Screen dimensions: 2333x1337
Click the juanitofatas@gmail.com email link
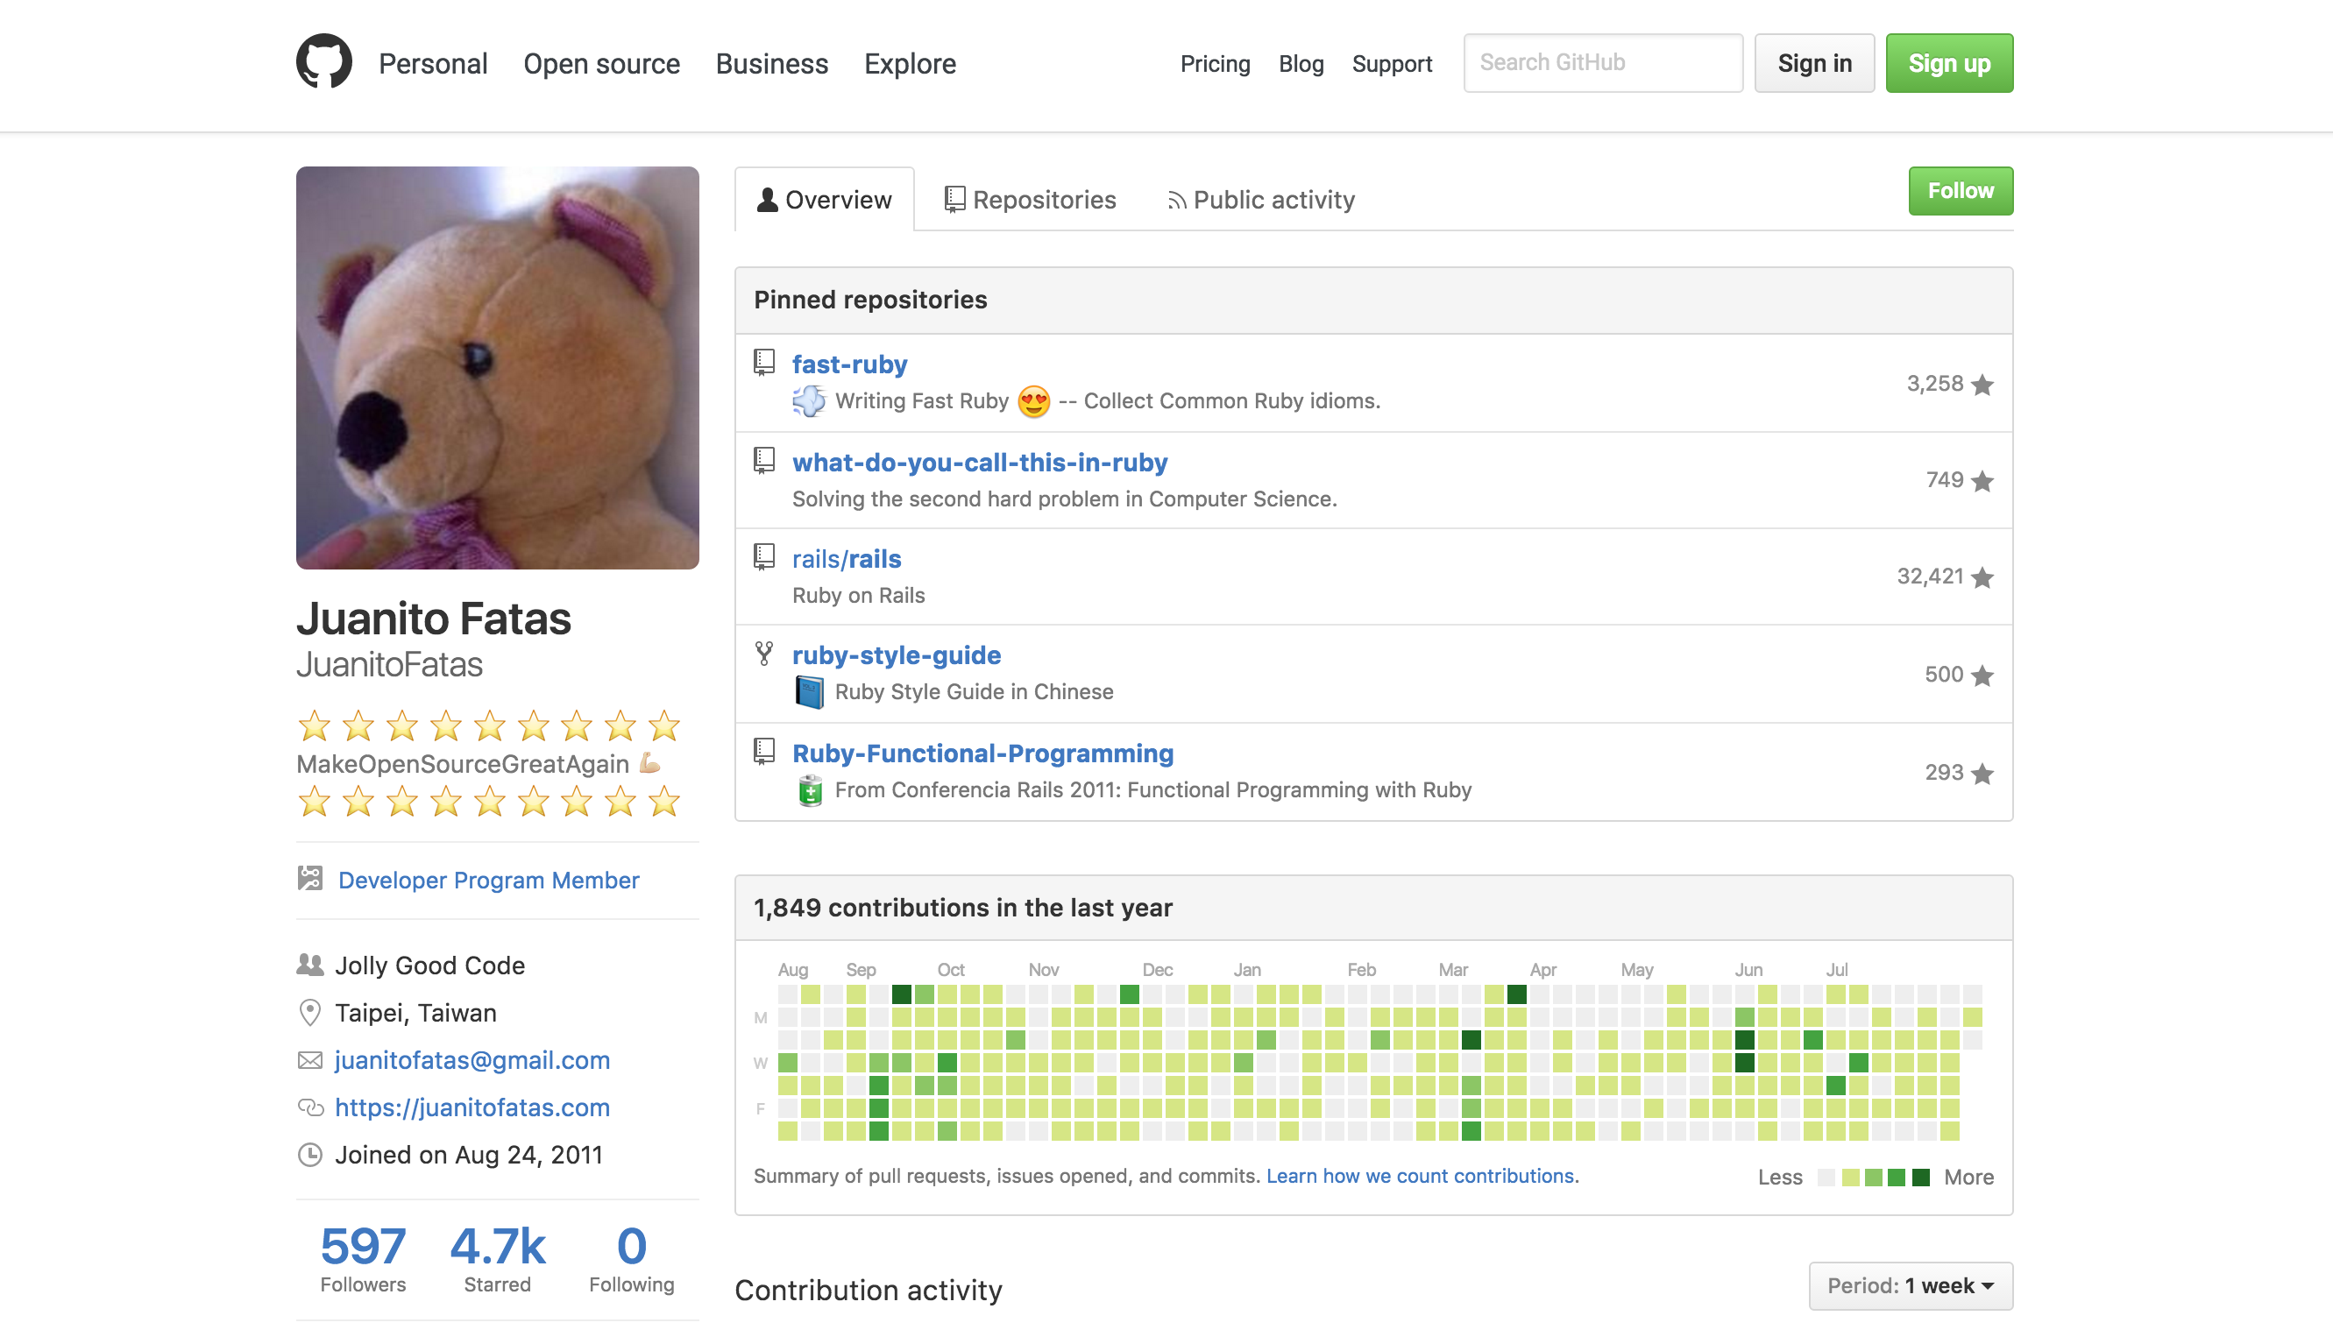click(x=472, y=1059)
